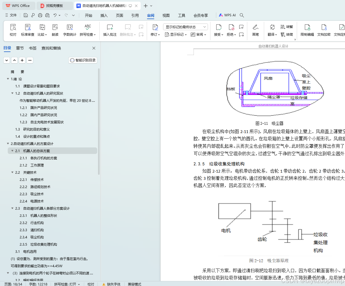Switch to the 开始 ribbon tab
The width and height of the screenshot is (345, 286).
pos(89,15)
